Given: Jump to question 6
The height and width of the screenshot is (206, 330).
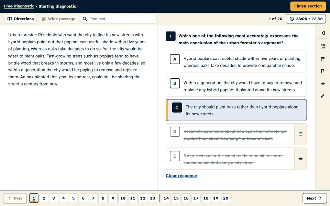Looking at the screenshot, I should [x=83, y=198].
